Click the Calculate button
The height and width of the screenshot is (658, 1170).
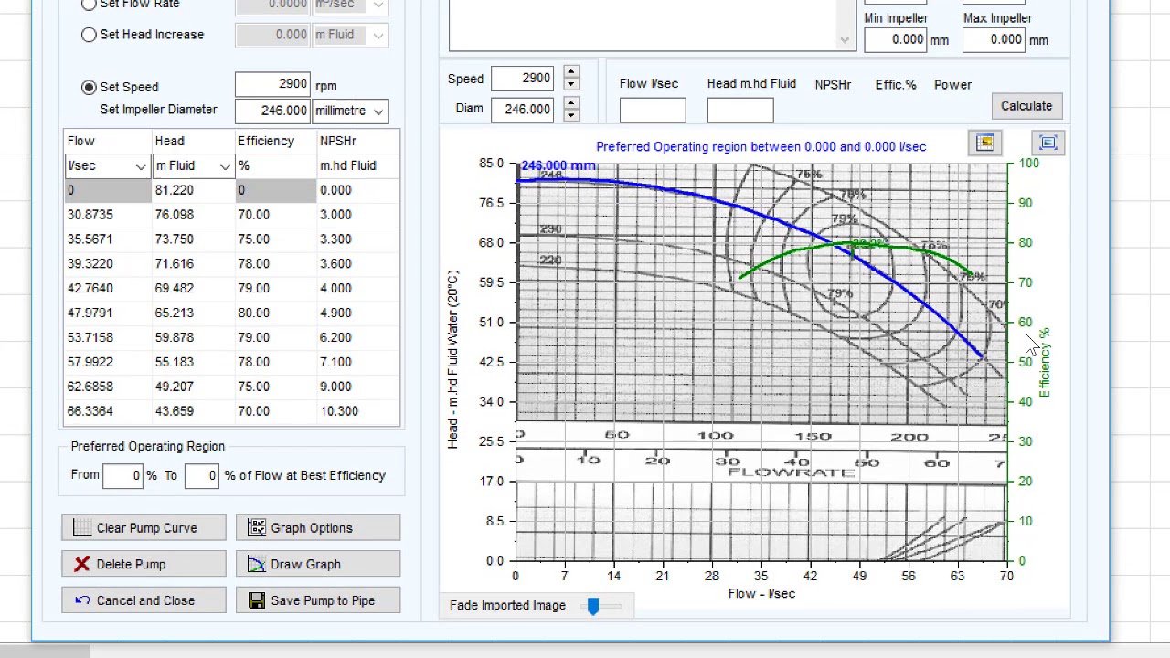[1026, 106]
